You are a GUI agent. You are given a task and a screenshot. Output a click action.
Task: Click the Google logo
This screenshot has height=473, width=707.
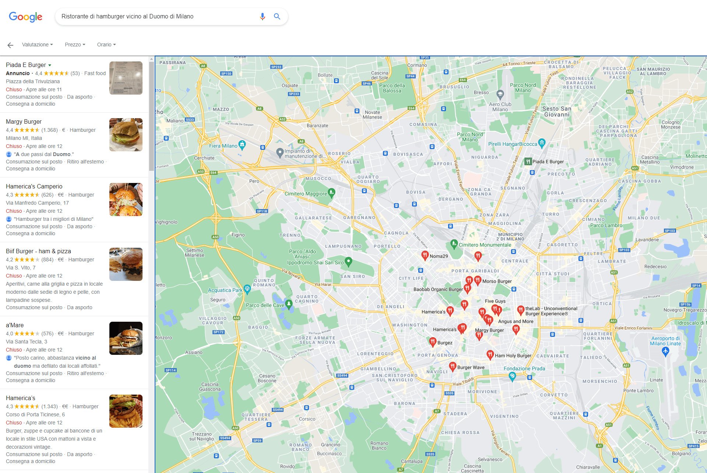(25, 17)
